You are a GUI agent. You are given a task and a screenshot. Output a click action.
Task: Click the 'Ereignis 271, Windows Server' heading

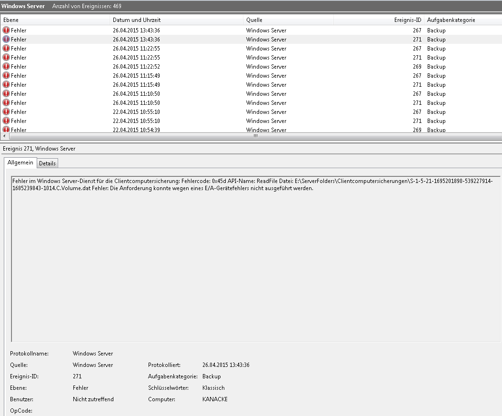39,149
